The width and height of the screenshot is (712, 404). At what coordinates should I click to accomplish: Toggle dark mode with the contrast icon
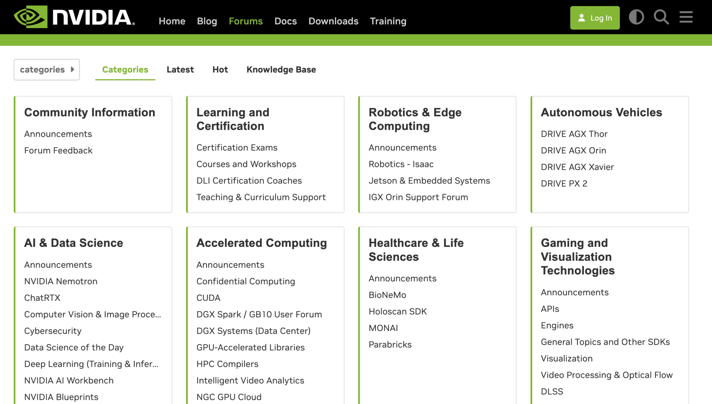pyautogui.click(x=637, y=17)
